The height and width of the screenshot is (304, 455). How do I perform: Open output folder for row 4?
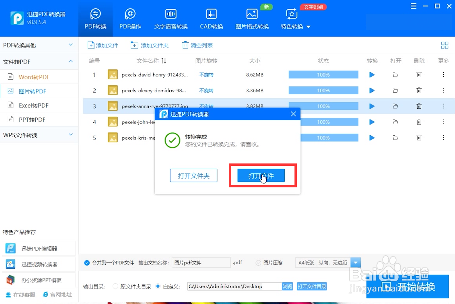click(x=395, y=122)
